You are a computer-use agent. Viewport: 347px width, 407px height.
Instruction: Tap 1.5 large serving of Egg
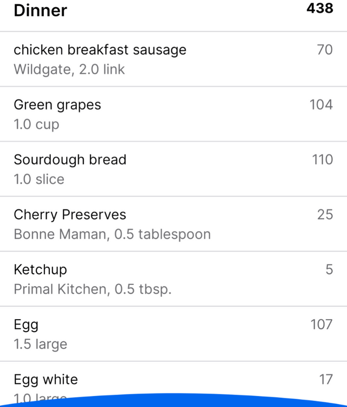tap(41, 345)
